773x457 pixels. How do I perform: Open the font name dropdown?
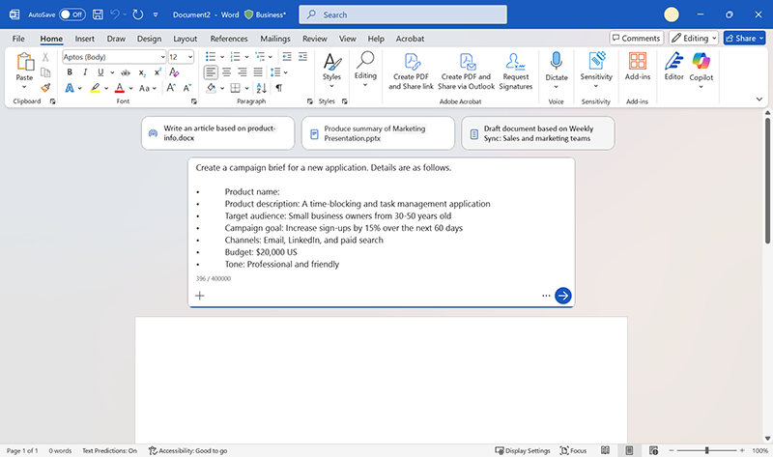162,57
